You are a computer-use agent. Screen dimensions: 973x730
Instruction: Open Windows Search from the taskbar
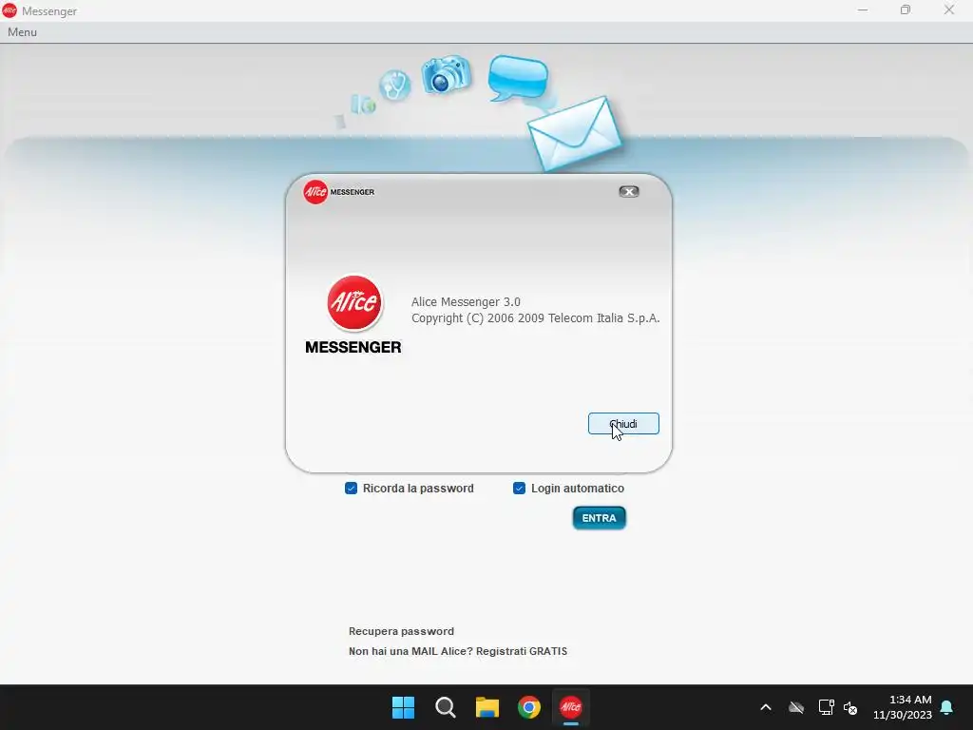(x=446, y=707)
